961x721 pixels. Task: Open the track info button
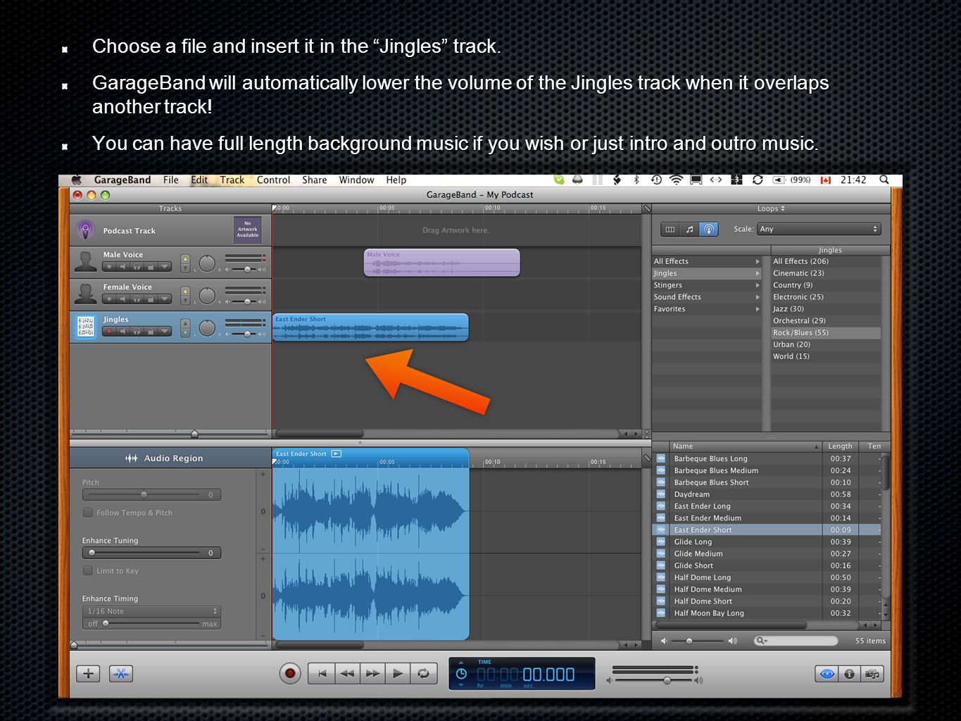point(850,674)
